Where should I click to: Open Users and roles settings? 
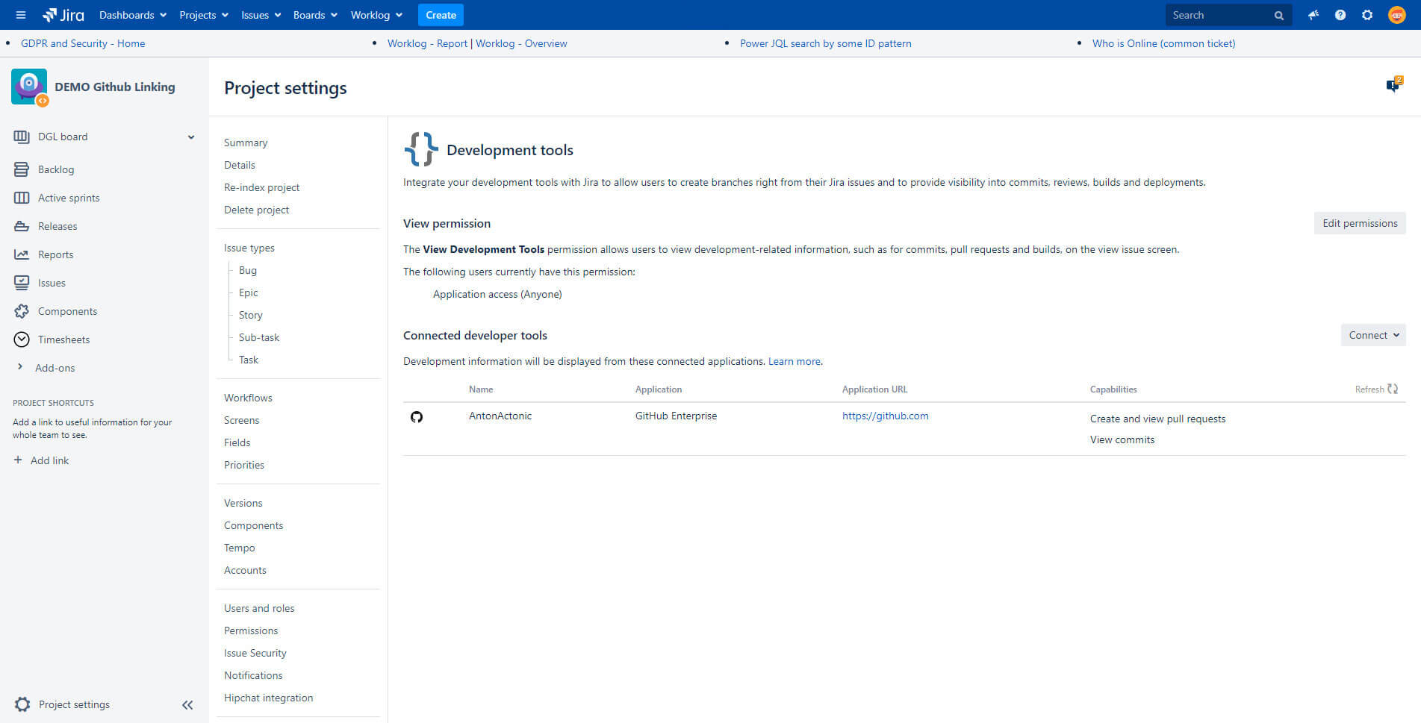[x=259, y=608]
